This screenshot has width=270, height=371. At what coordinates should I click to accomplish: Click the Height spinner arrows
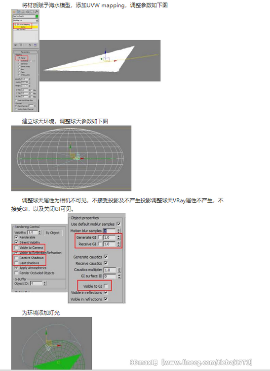(x=29, y=86)
